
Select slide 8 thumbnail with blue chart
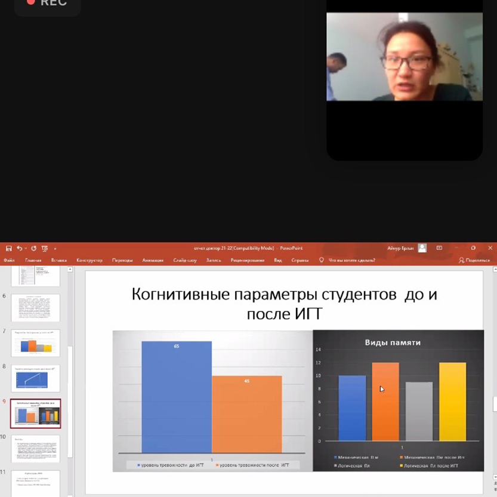(36, 378)
